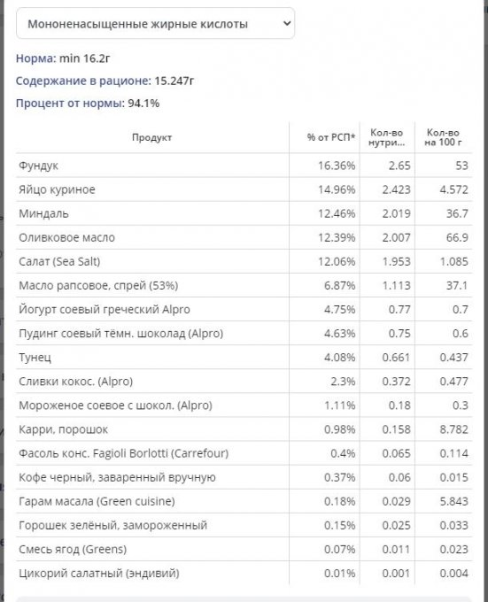Image resolution: width=488 pixels, height=602 pixels.
Task: Open the Мононенасыщенные жирные кислоты dropdown
Action: [x=155, y=23]
